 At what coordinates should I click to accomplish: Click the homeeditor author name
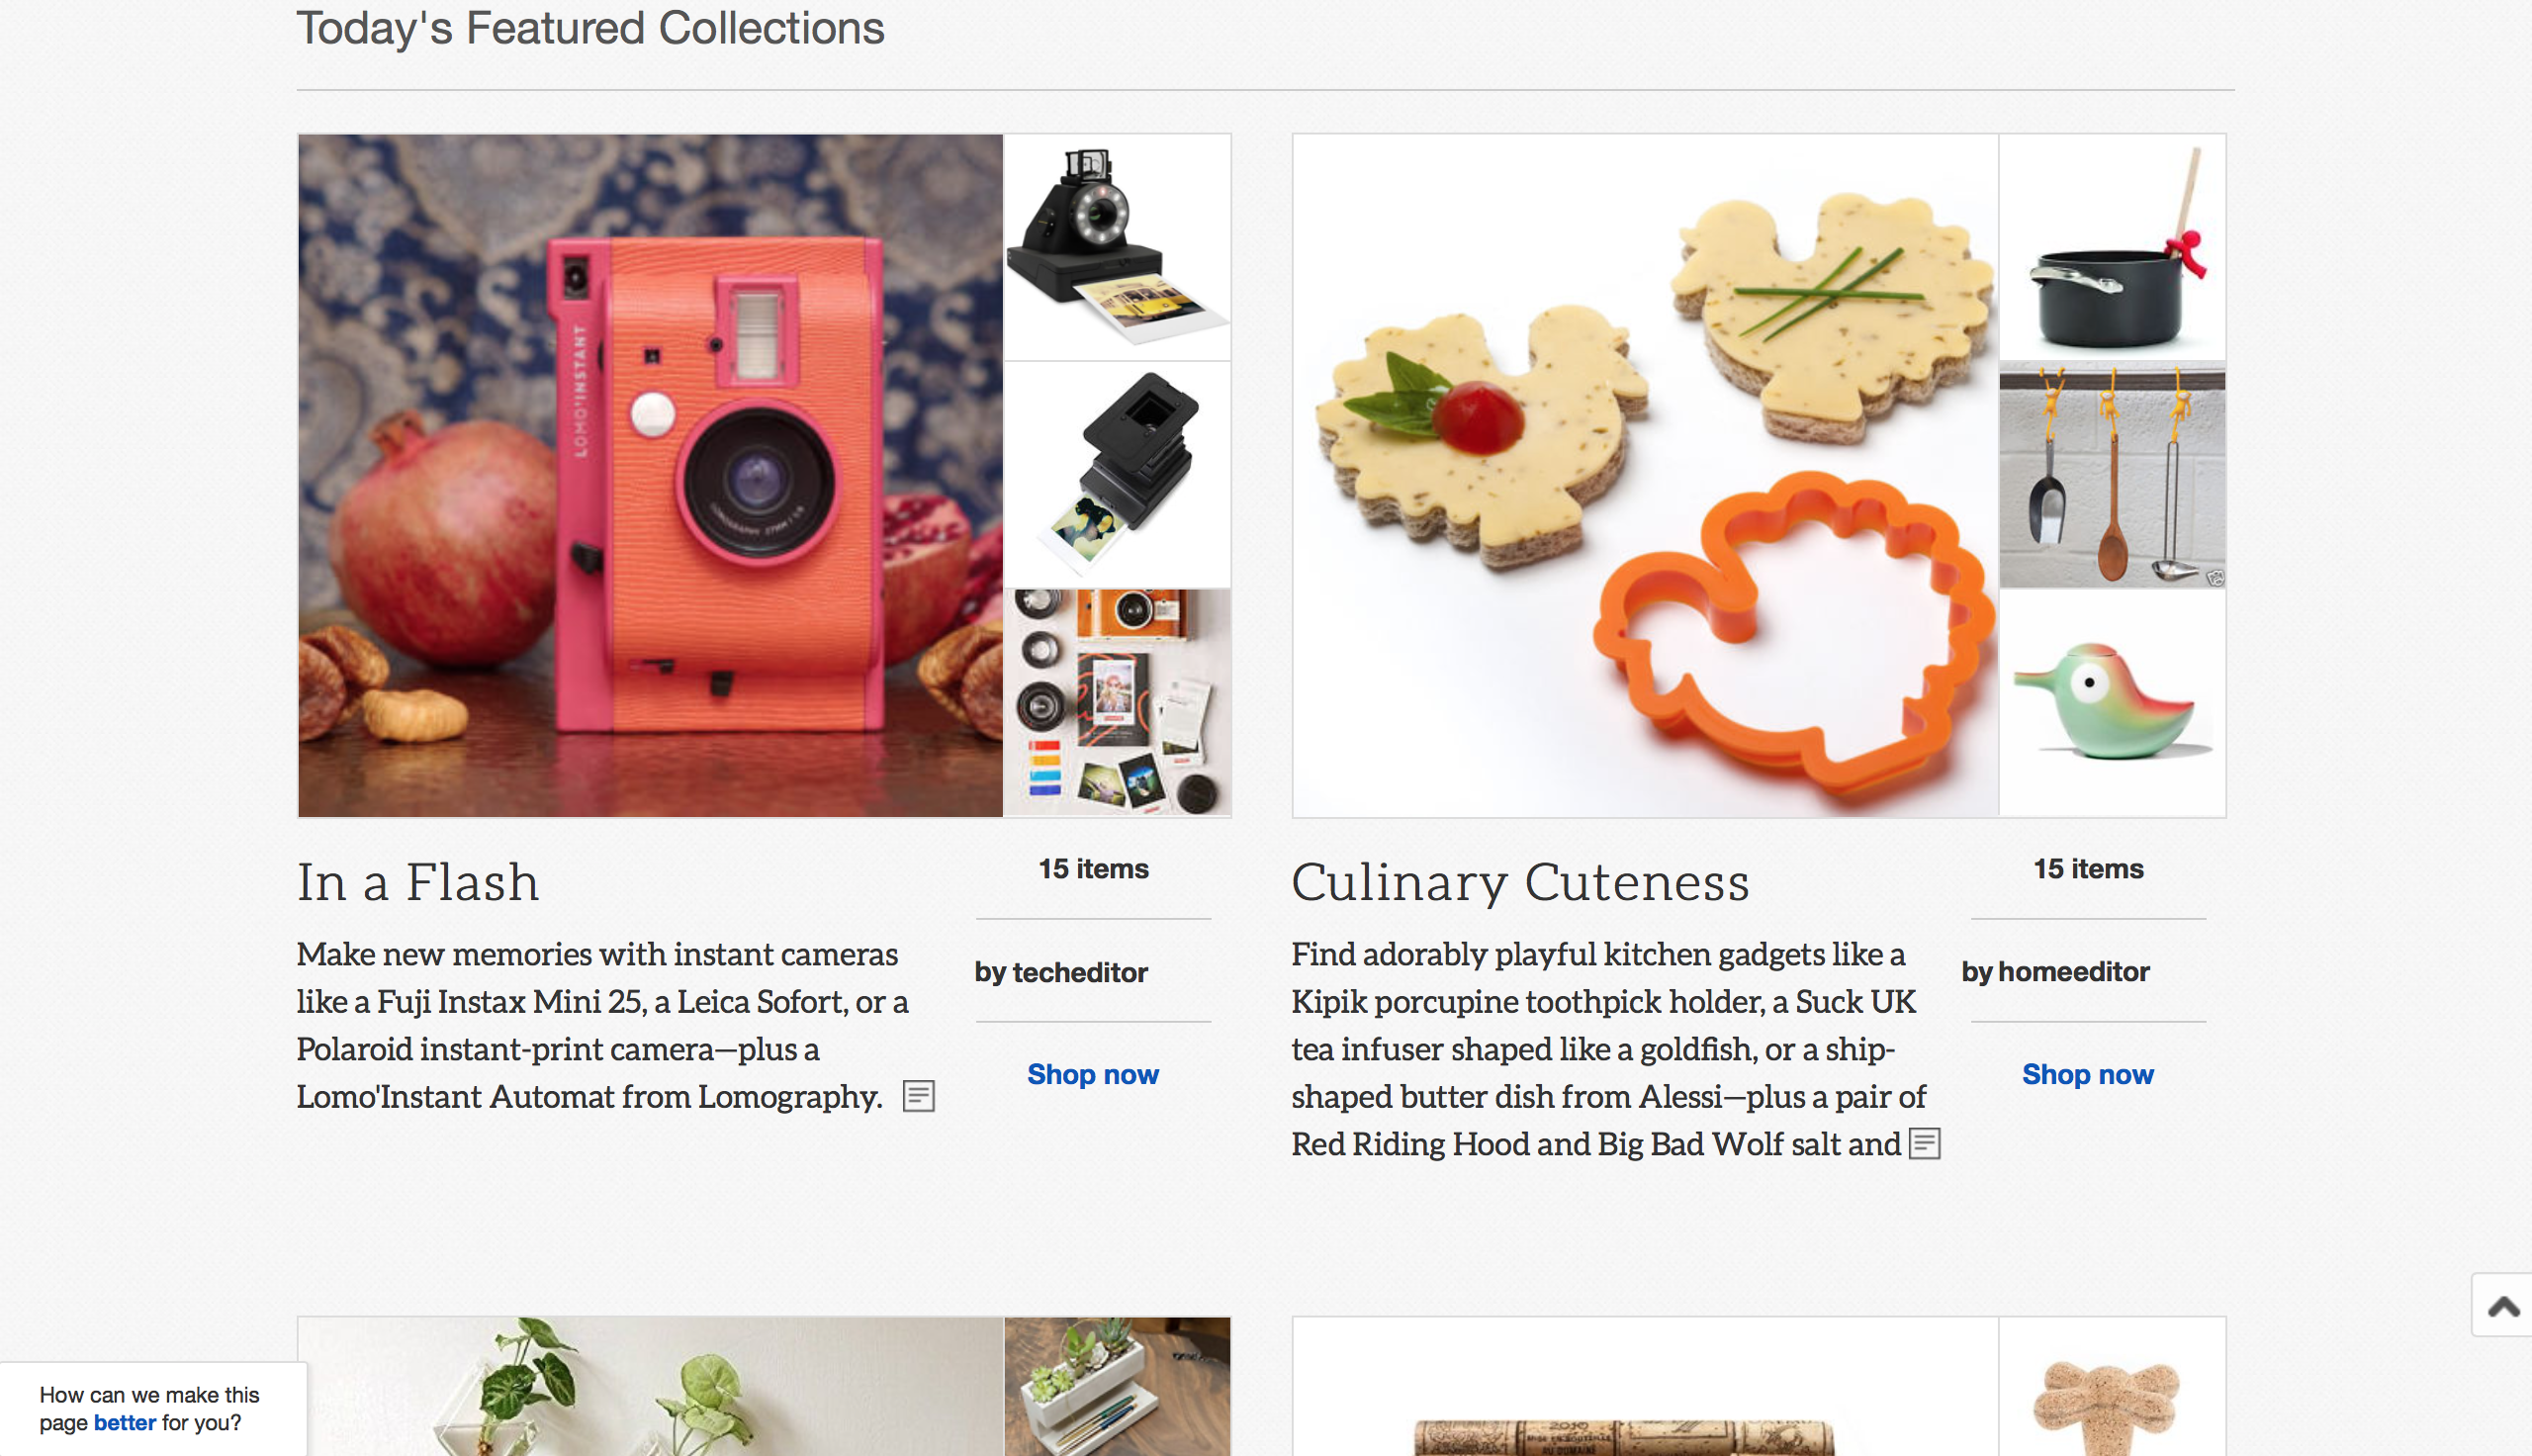2073,971
